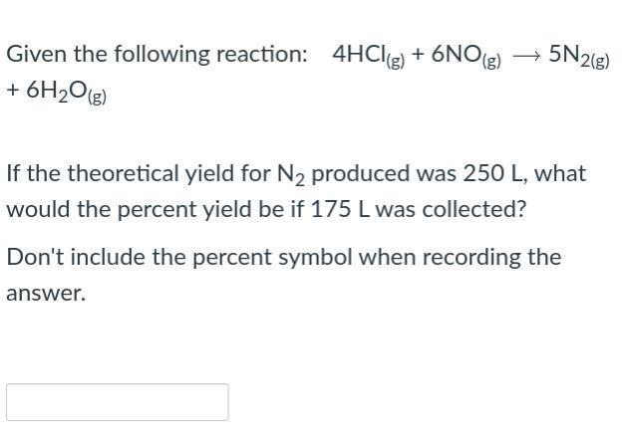Click the word 'Don't' in instructions
The image size is (626, 441).
31,257
